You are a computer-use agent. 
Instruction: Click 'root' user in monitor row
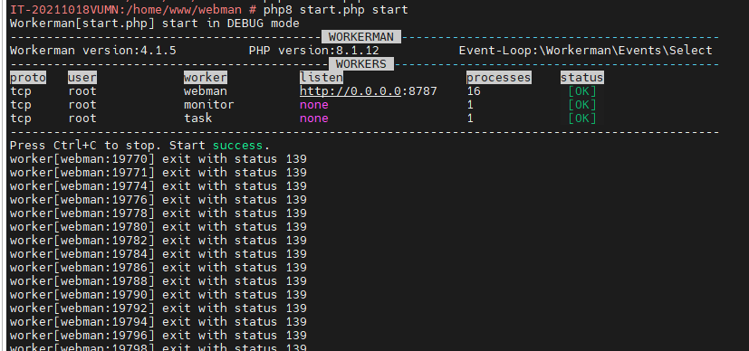pyautogui.click(x=82, y=104)
